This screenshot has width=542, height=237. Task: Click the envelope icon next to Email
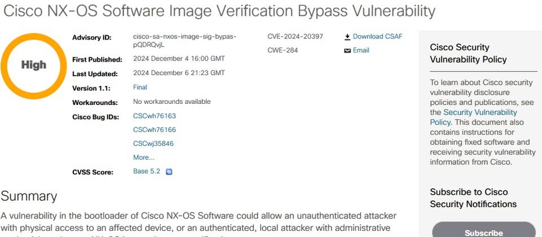point(347,50)
